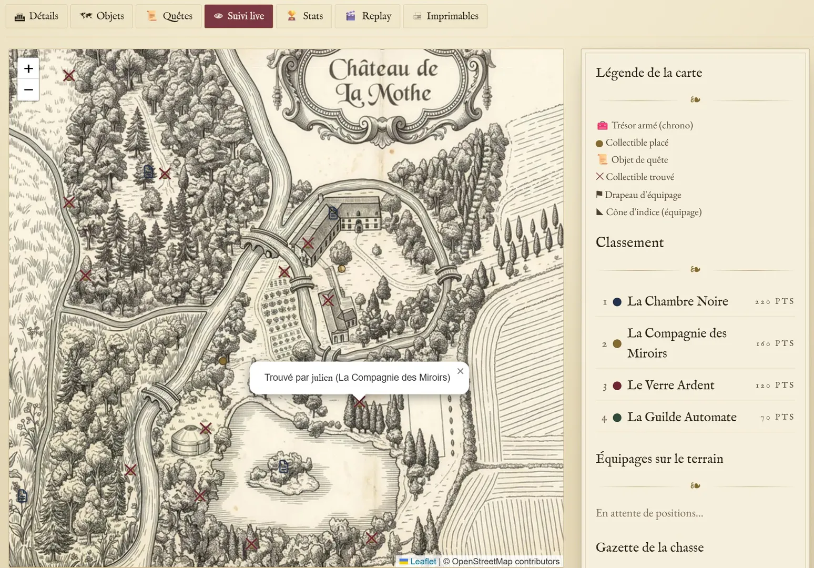Click the '220 PTS' score

click(775, 301)
